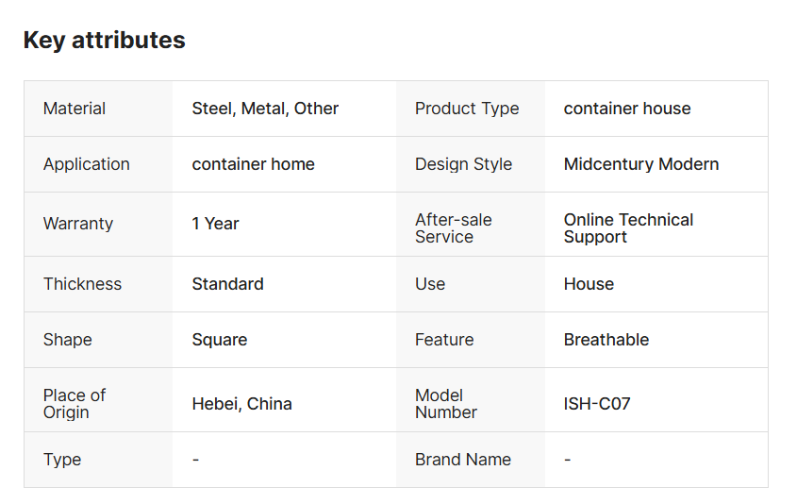Click the Key attributes heading
The image size is (797, 504).
coord(104,41)
